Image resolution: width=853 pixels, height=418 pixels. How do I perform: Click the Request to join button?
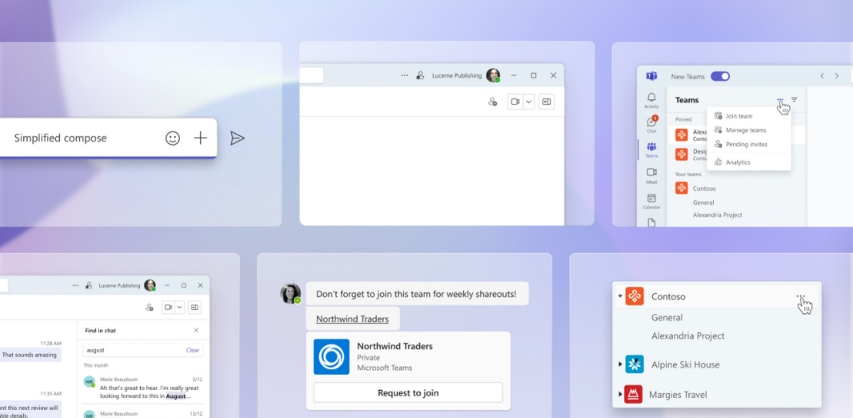click(408, 392)
